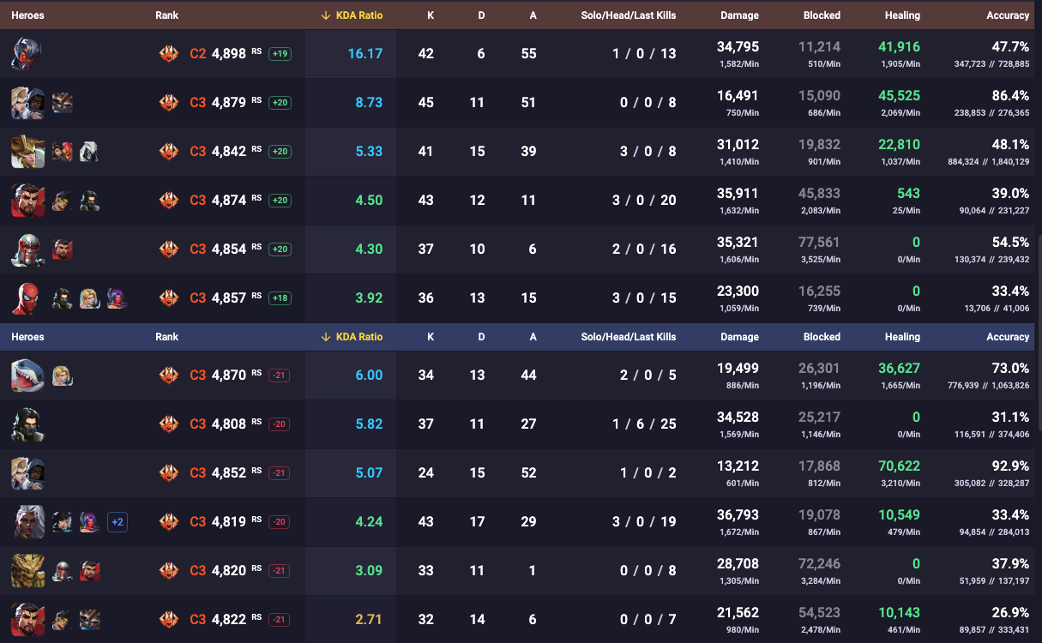Screen dimensions: 1042x643
Task: Click -21 badge in the 4,870 row
Action: [x=279, y=376]
